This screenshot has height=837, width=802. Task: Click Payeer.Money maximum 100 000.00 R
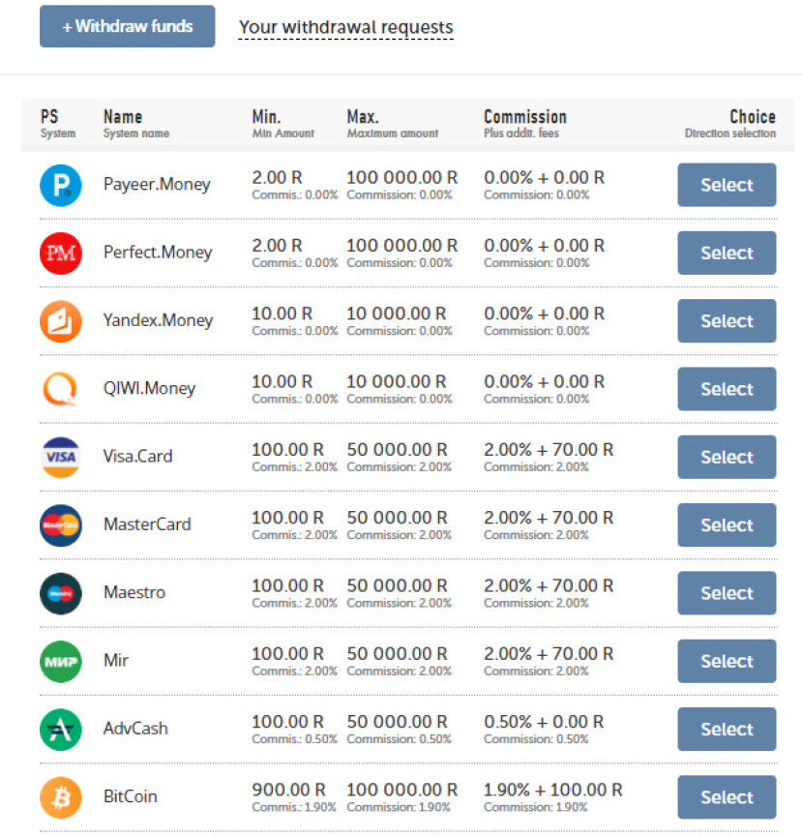[402, 177]
